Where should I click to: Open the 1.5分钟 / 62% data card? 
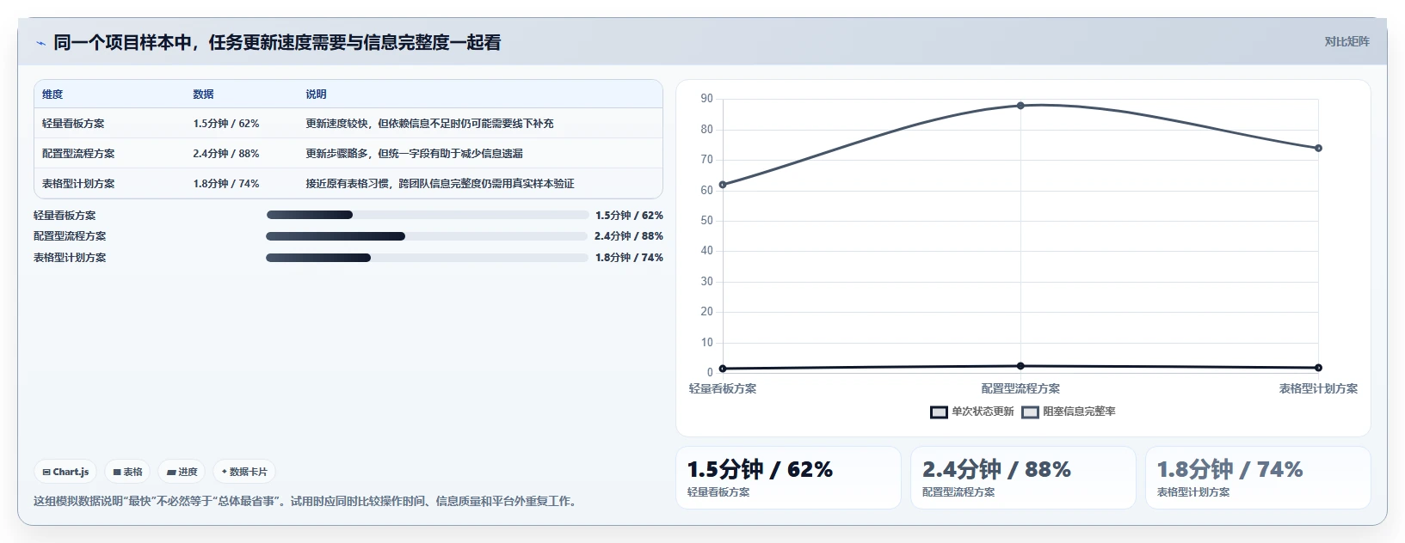coord(788,478)
